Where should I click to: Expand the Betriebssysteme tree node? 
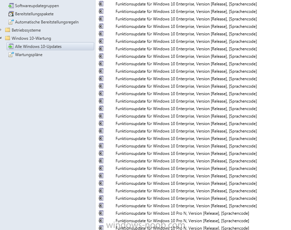[1, 30]
